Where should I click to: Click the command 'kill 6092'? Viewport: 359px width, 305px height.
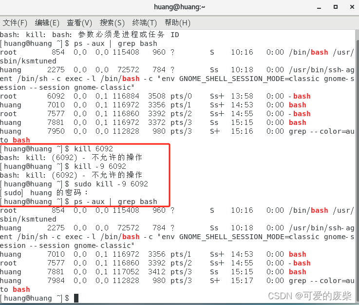[x=94, y=149]
